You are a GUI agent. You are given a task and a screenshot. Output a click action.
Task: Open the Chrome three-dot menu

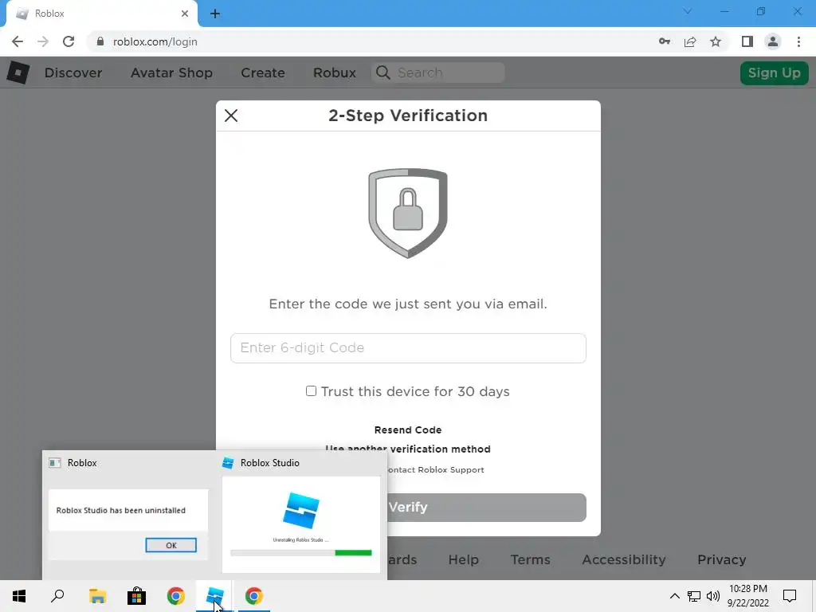tap(798, 41)
